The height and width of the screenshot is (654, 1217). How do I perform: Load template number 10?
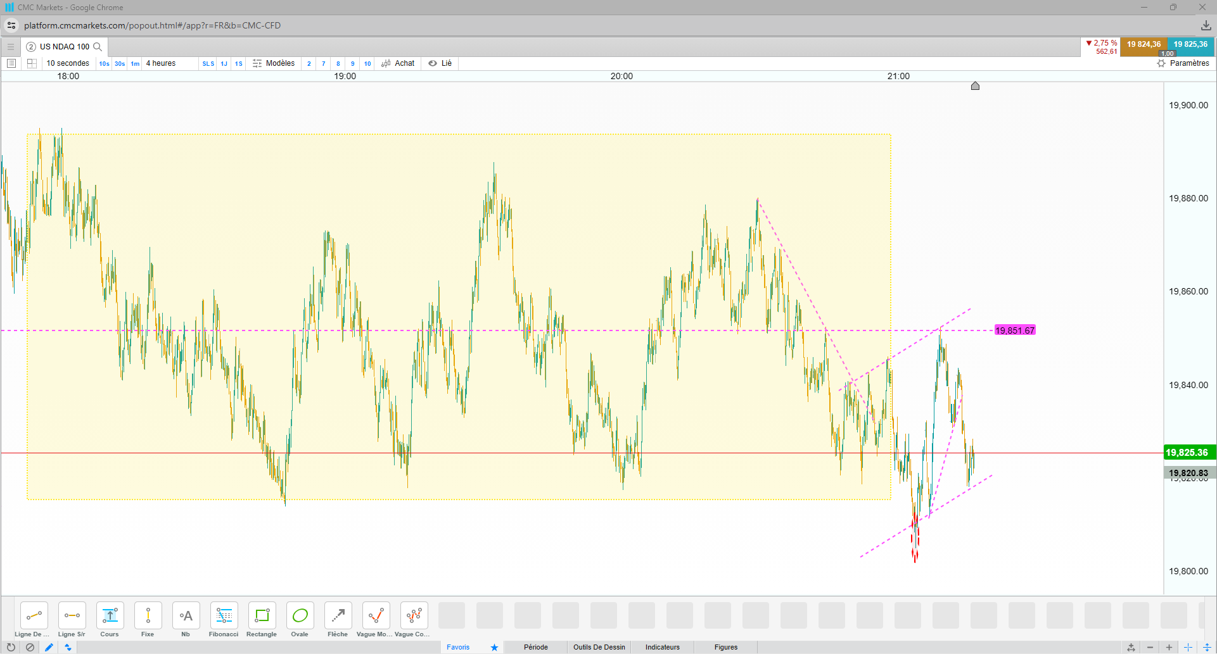(x=367, y=63)
